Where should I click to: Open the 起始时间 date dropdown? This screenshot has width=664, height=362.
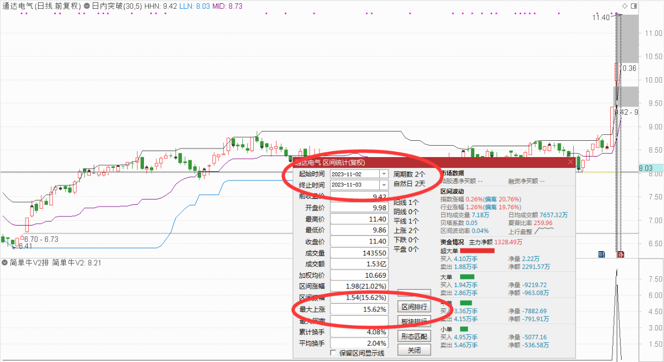[384, 174]
